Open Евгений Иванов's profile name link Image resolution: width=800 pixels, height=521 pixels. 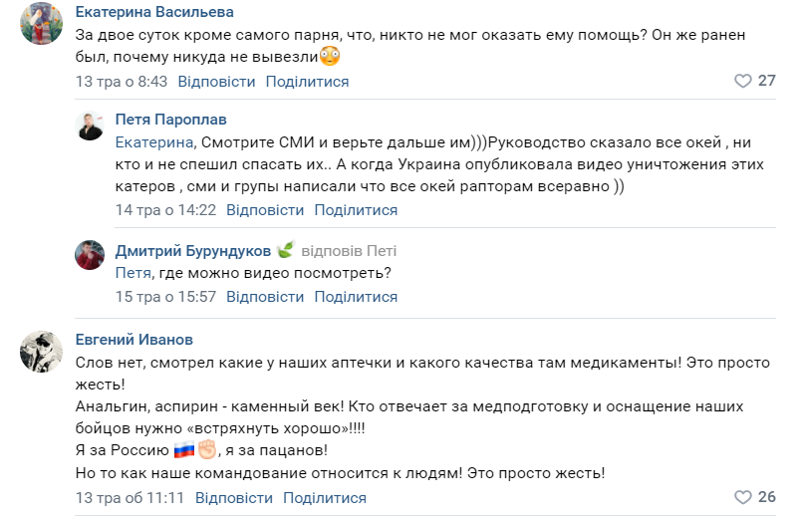click(134, 340)
